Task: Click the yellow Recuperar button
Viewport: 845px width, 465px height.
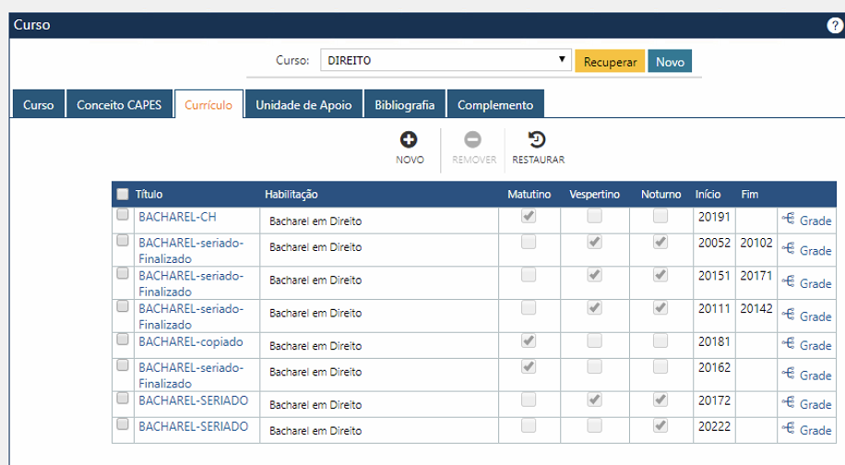Action: pos(610,62)
